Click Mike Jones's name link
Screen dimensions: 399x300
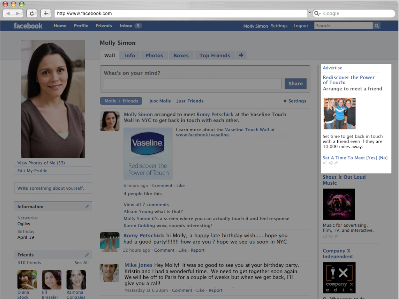[138, 265]
